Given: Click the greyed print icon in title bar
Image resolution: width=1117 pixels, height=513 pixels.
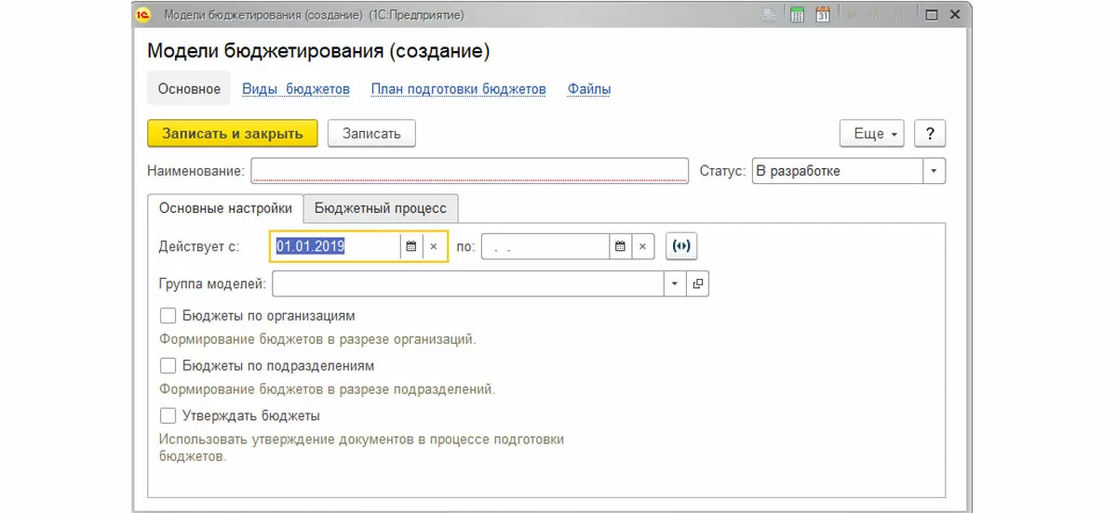Looking at the screenshot, I should (770, 15).
